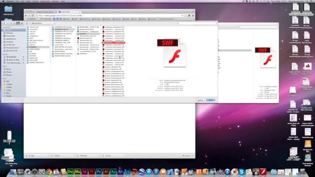
Task: Reload the page in Chrome
Action: coord(33,15)
